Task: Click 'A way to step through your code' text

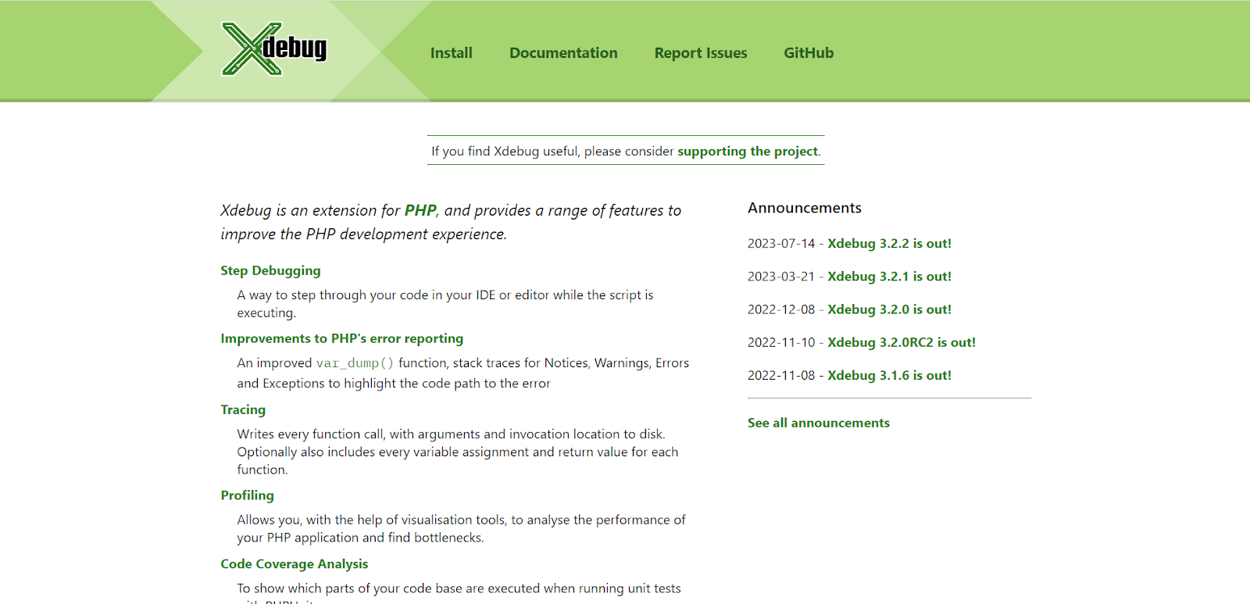Action: (445, 304)
